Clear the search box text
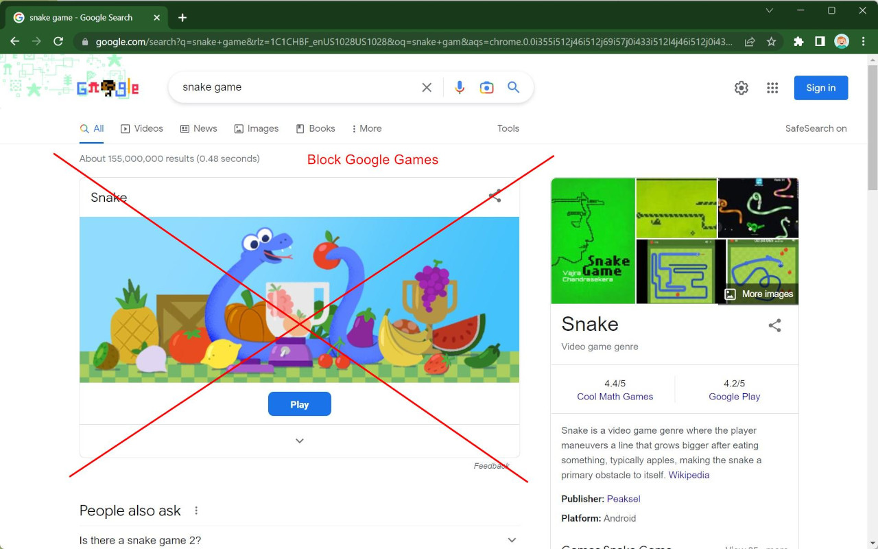 pos(427,88)
